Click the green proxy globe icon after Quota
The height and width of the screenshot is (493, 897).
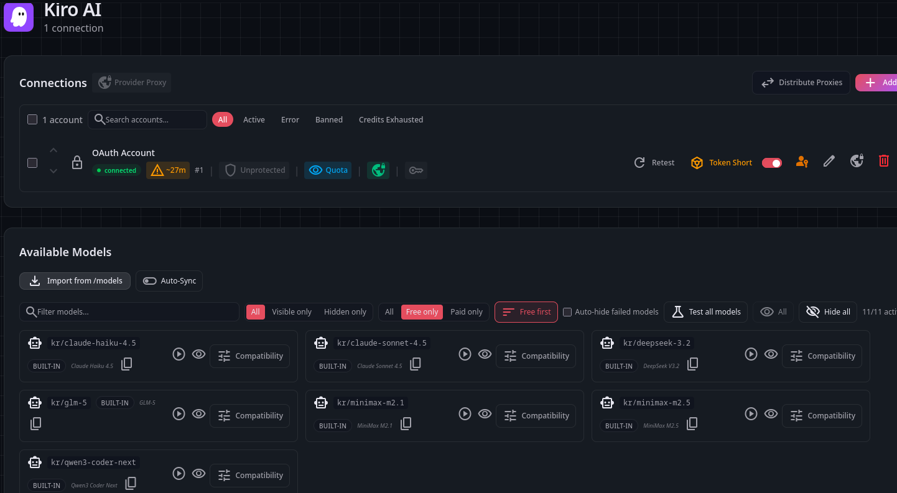tap(378, 170)
